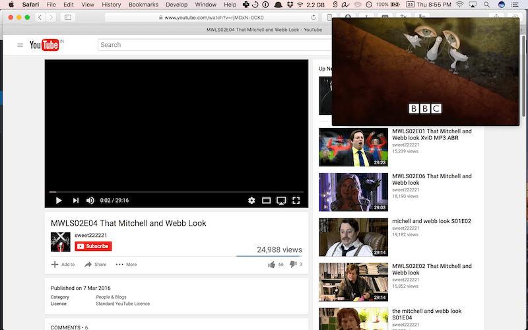The image size is (528, 330).
Task: Click the video progress bar
Action: tap(176, 192)
